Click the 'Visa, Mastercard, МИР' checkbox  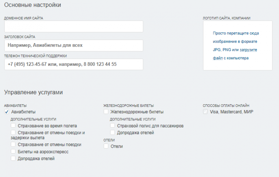[x=205, y=112]
